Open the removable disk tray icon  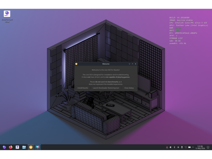click(182, 147)
